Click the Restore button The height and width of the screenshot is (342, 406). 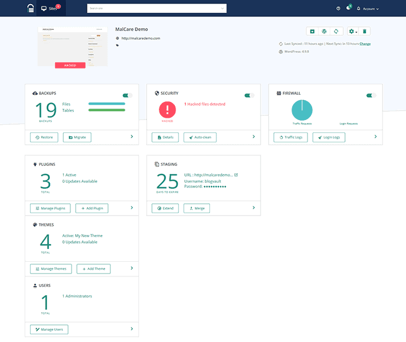pos(44,137)
